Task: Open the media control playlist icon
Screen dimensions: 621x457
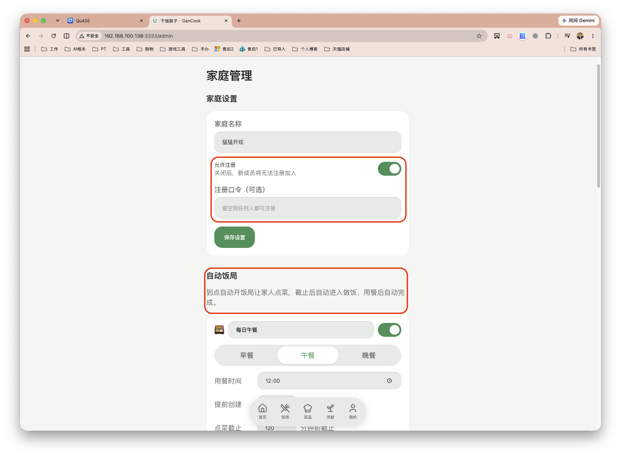Action: [567, 36]
